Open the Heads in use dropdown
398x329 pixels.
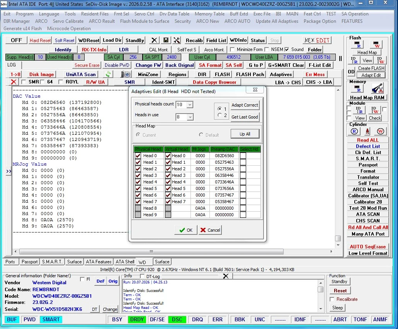pos(190,117)
